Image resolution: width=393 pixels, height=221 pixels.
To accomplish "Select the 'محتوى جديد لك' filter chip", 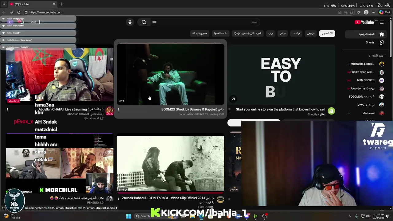I will click(200, 33).
